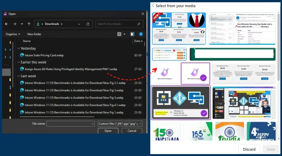Go back in the Open dialog
Viewport: 282px width, 156px height.
(6, 24)
